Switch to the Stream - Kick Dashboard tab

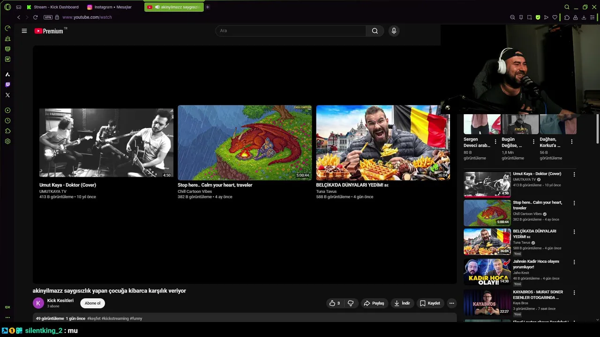click(52, 7)
